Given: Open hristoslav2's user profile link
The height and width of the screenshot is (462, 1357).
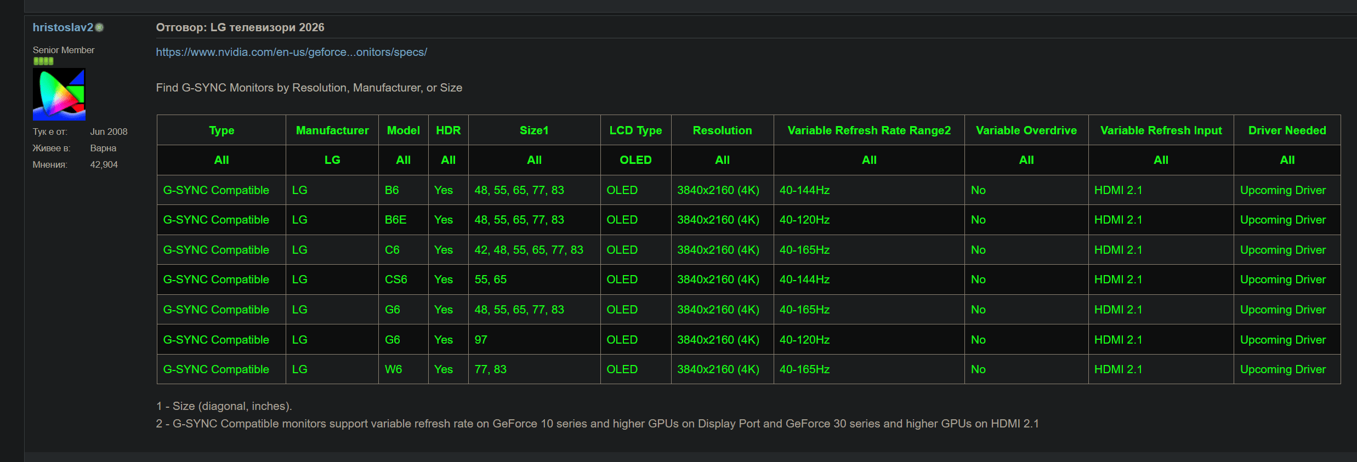Looking at the screenshot, I should [x=63, y=27].
